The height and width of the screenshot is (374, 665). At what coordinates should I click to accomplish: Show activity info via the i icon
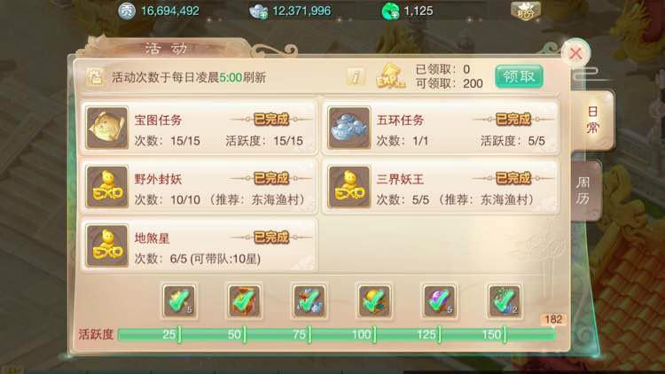[356, 77]
